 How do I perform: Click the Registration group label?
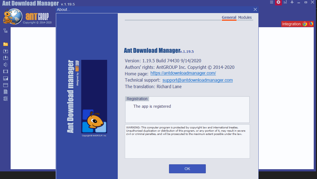pyautogui.click(x=137, y=99)
